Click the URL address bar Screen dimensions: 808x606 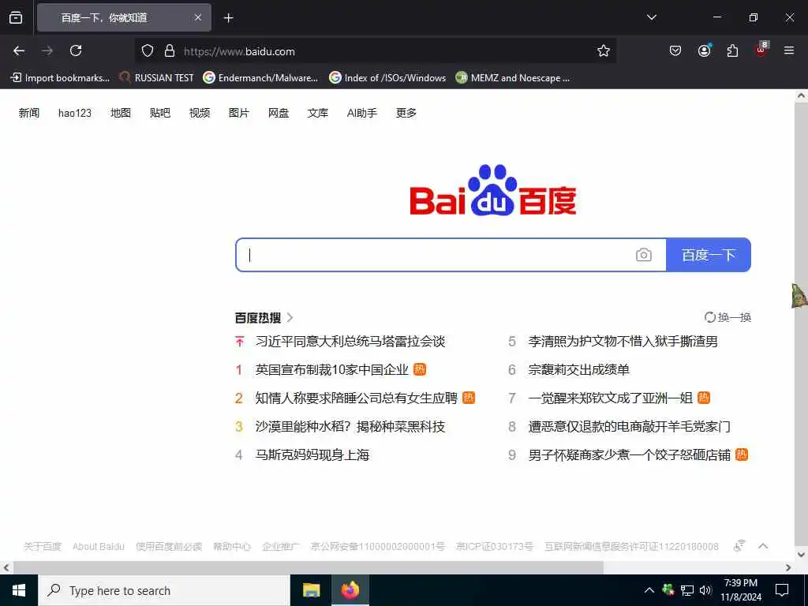[x=376, y=51]
